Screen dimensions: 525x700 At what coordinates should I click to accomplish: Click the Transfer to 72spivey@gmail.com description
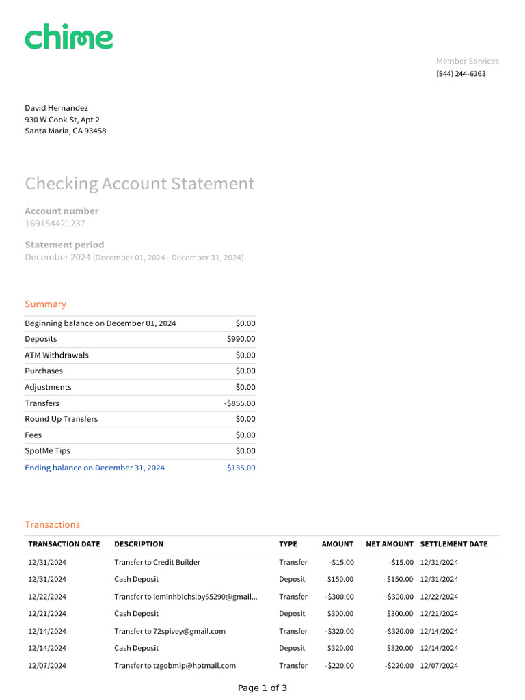(170, 632)
